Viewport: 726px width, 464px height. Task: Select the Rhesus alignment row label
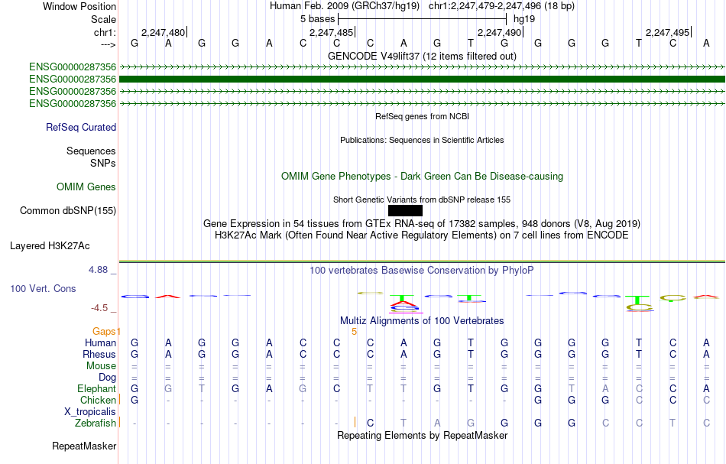99,355
